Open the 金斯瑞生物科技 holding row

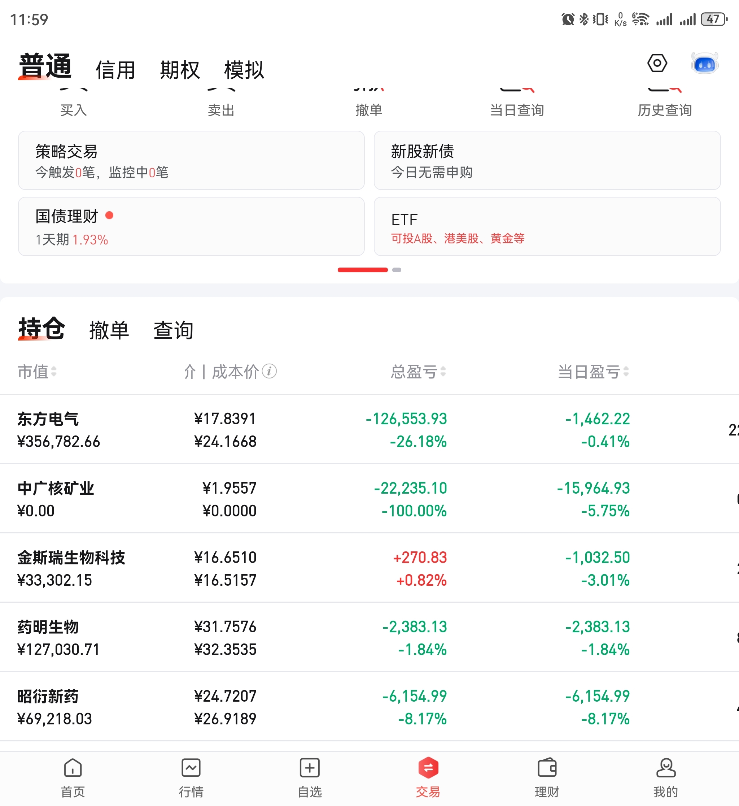(x=369, y=568)
